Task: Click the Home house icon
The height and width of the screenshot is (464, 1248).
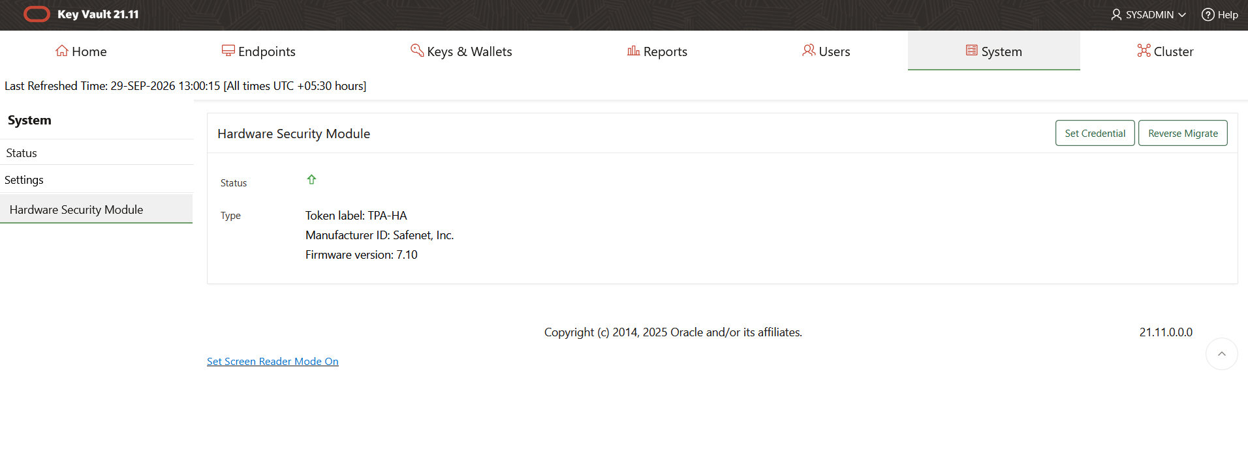Action: [x=62, y=51]
